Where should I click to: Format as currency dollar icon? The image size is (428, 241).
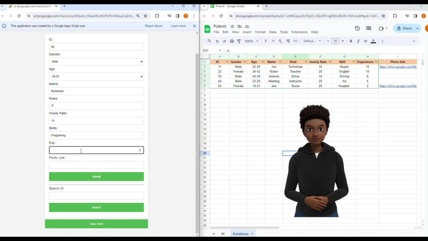266,41
